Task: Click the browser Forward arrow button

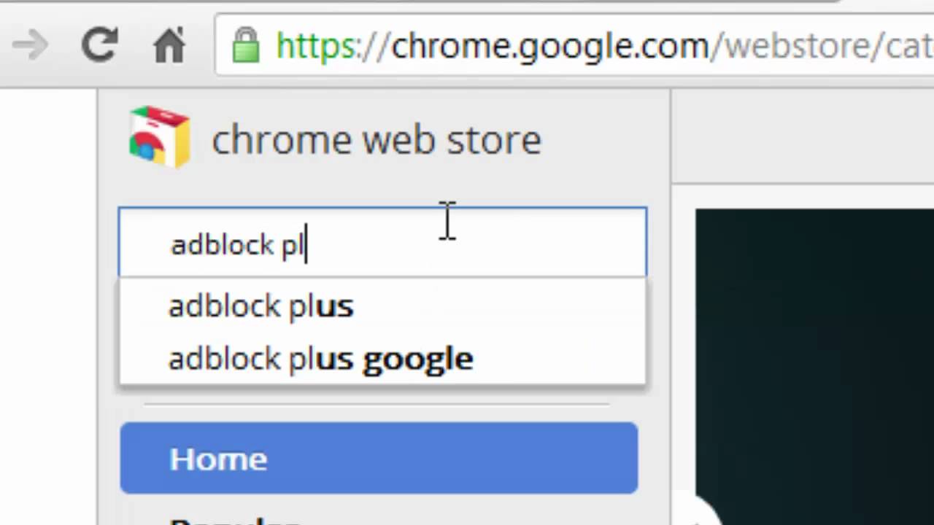Action: click(x=30, y=47)
